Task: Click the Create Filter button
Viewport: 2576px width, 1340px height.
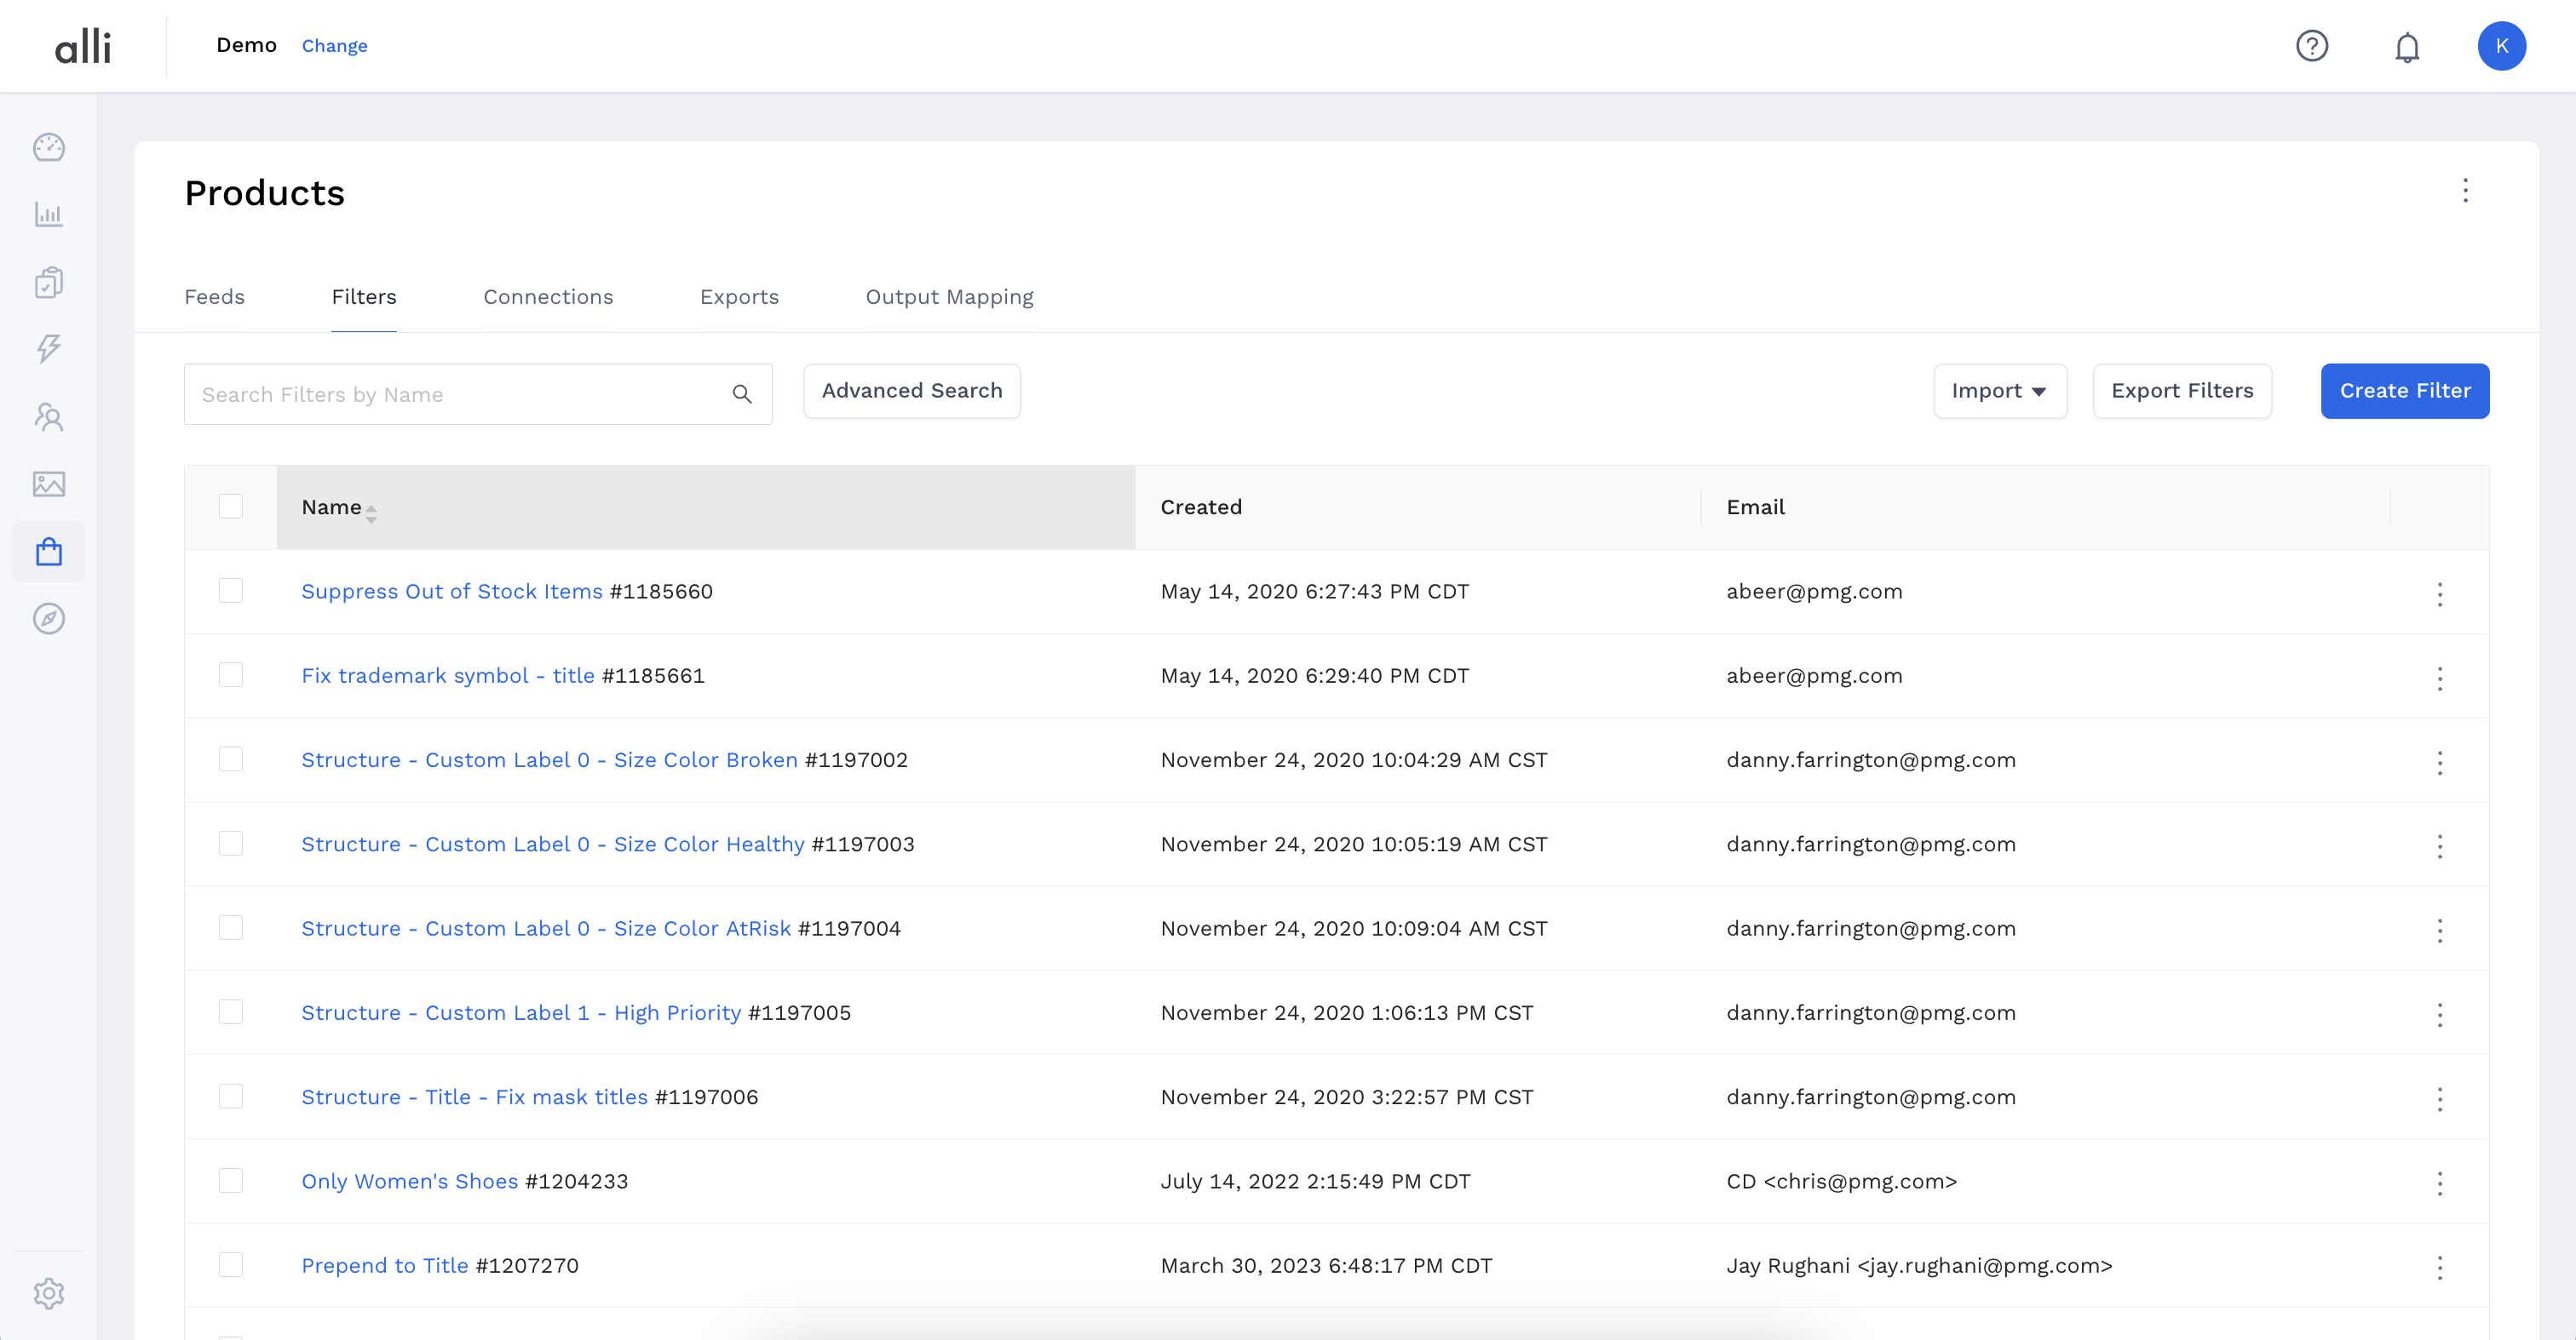Action: tap(2404, 391)
